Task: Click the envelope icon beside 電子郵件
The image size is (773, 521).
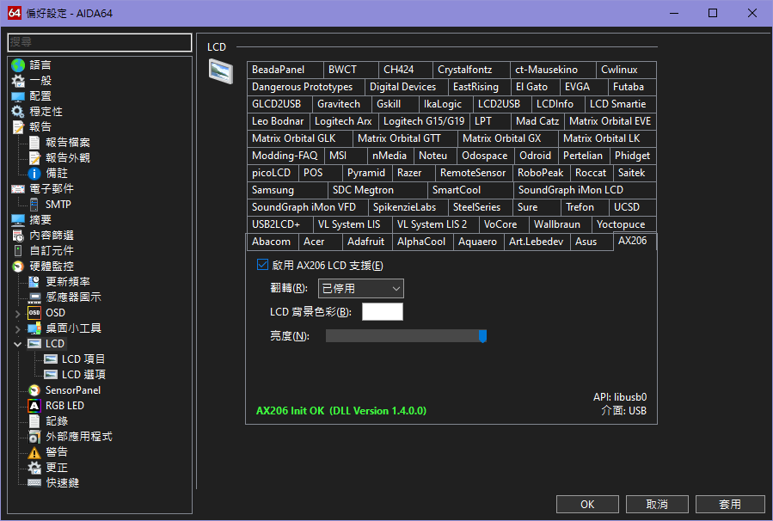Action: [18, 189]
